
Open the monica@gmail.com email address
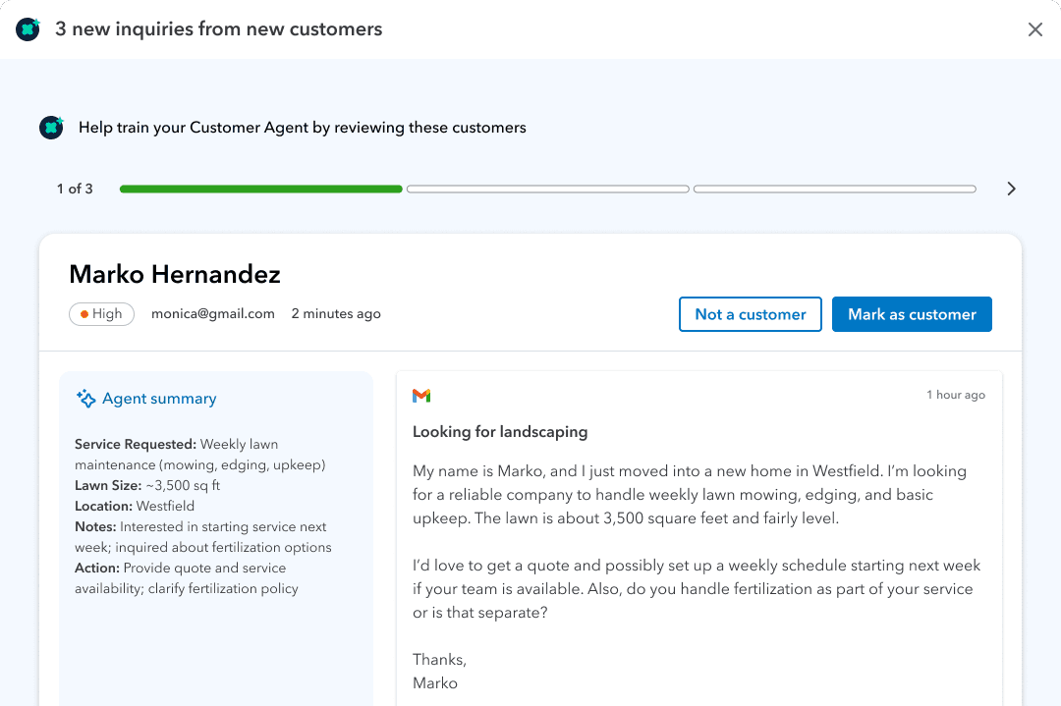pyautogui.click(x=212, y=314)
